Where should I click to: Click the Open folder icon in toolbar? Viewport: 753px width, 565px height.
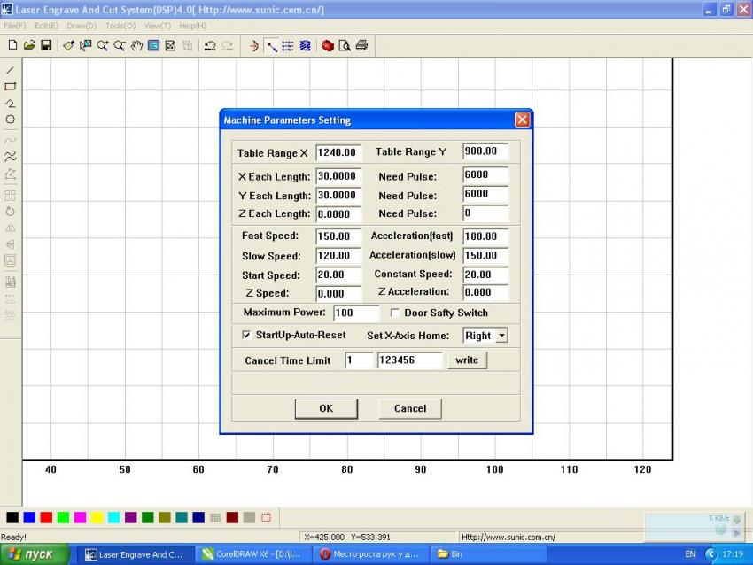(29, 45)
